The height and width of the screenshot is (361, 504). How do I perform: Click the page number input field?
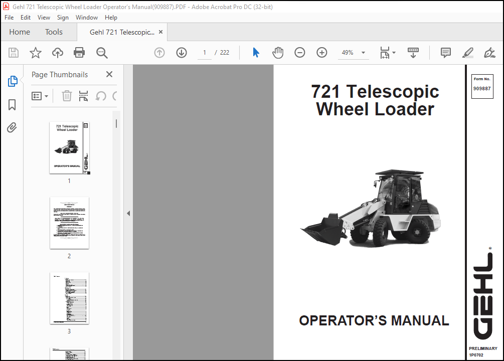click(x=205, y=53)
